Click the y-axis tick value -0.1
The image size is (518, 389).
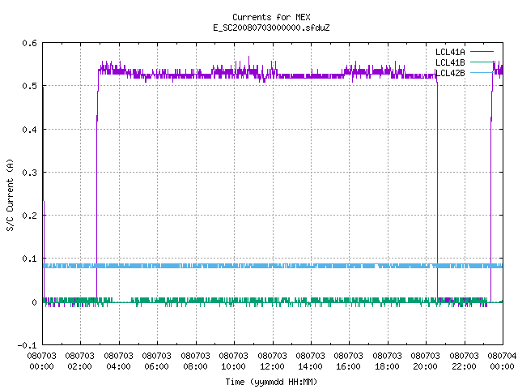27,345
